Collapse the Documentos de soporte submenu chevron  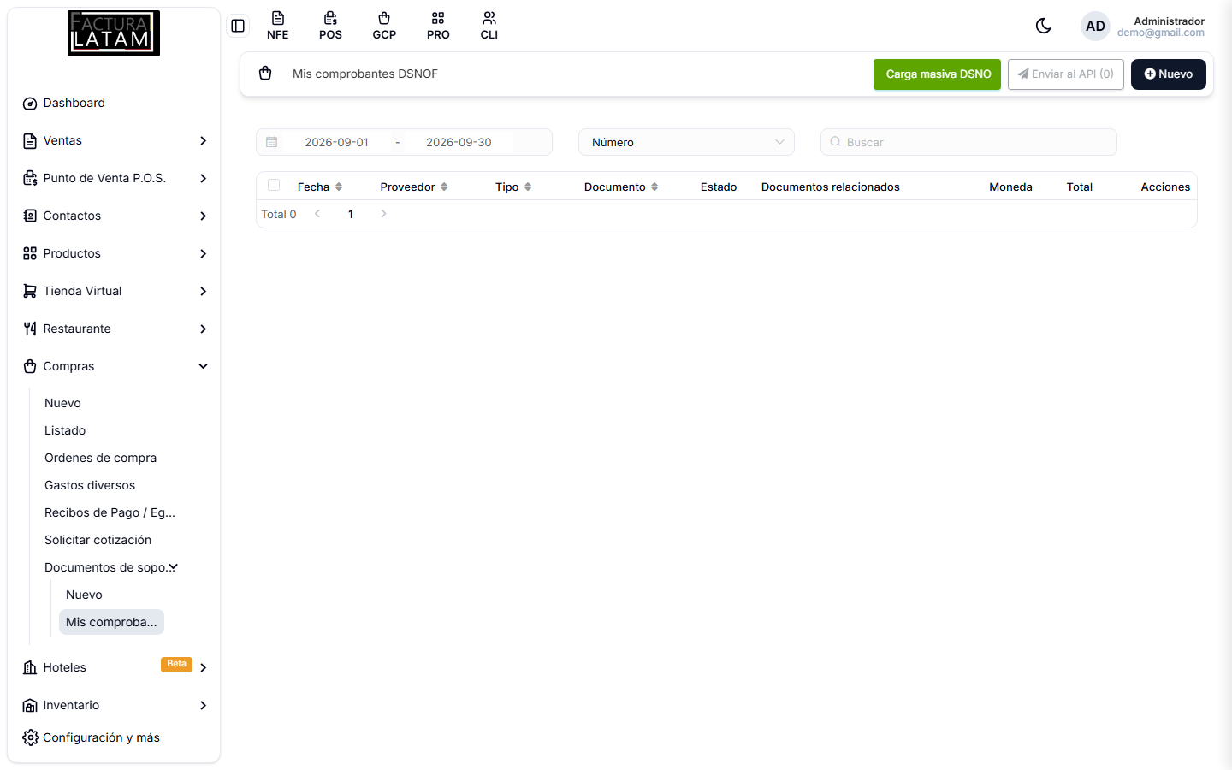click(x=174, y=567)
